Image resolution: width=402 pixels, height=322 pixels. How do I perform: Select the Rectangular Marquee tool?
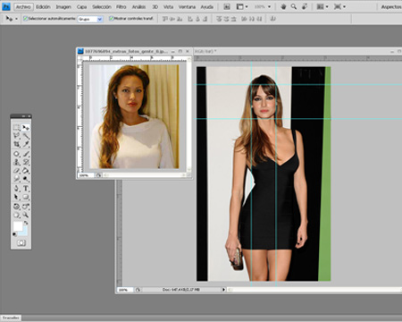tap(16, 127)
